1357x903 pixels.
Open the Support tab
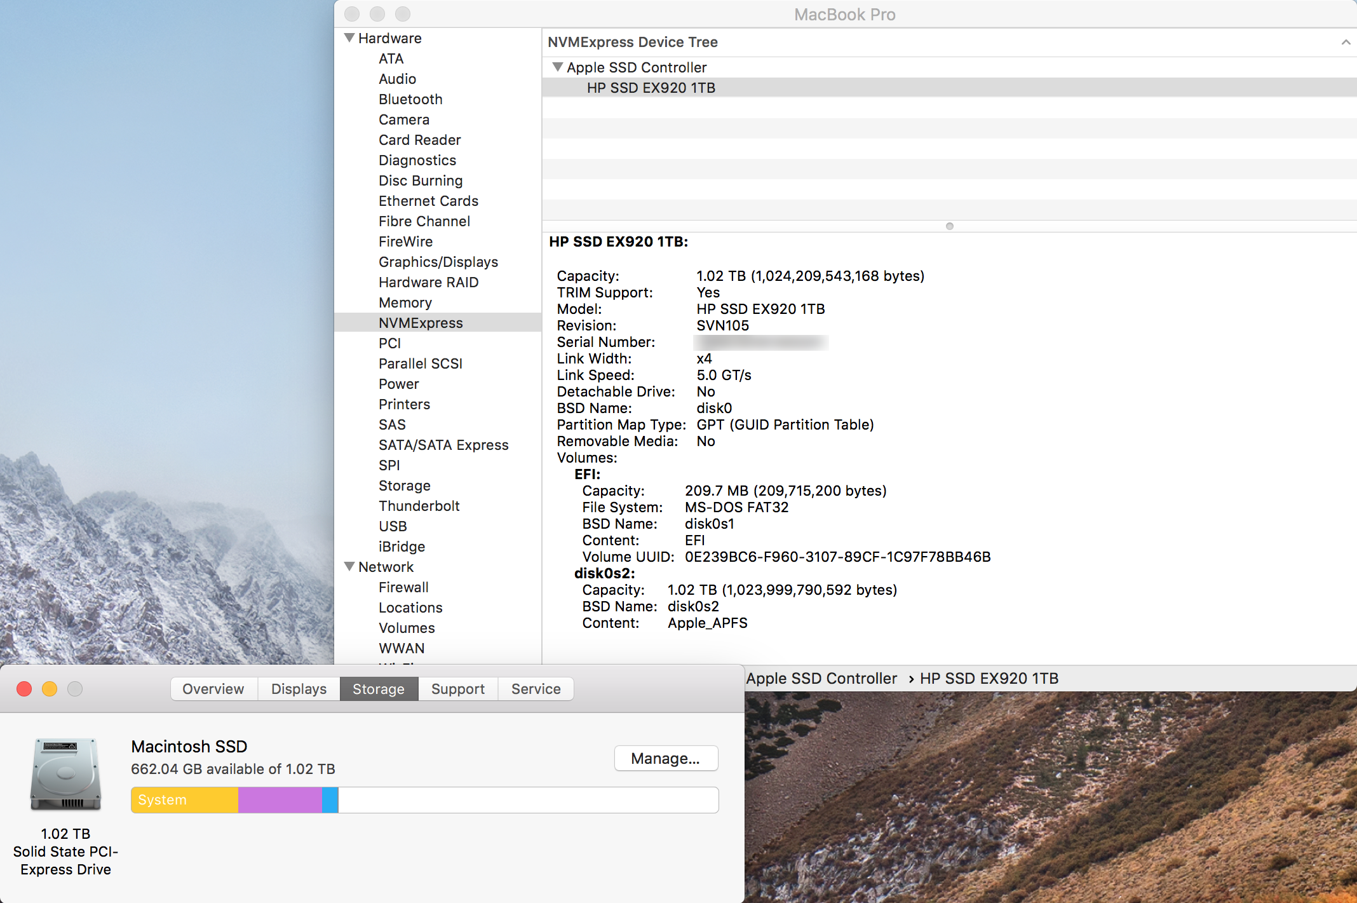click(457, 689)
